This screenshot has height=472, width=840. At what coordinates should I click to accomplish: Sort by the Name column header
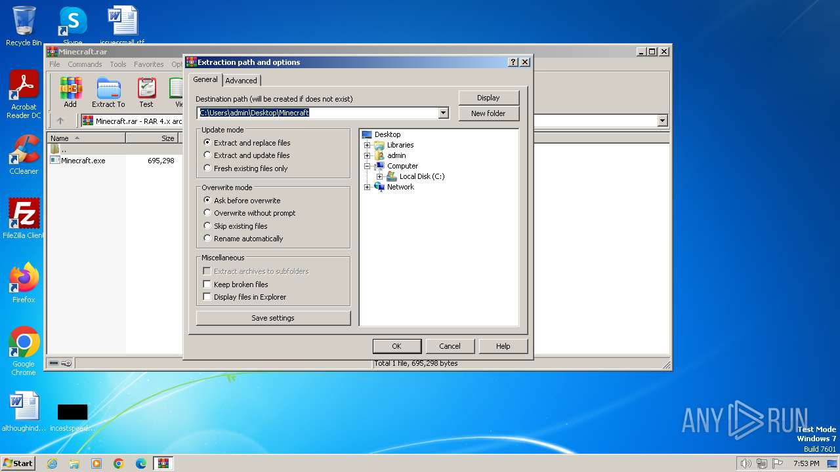pyautogui.click(x=86, y=138)
